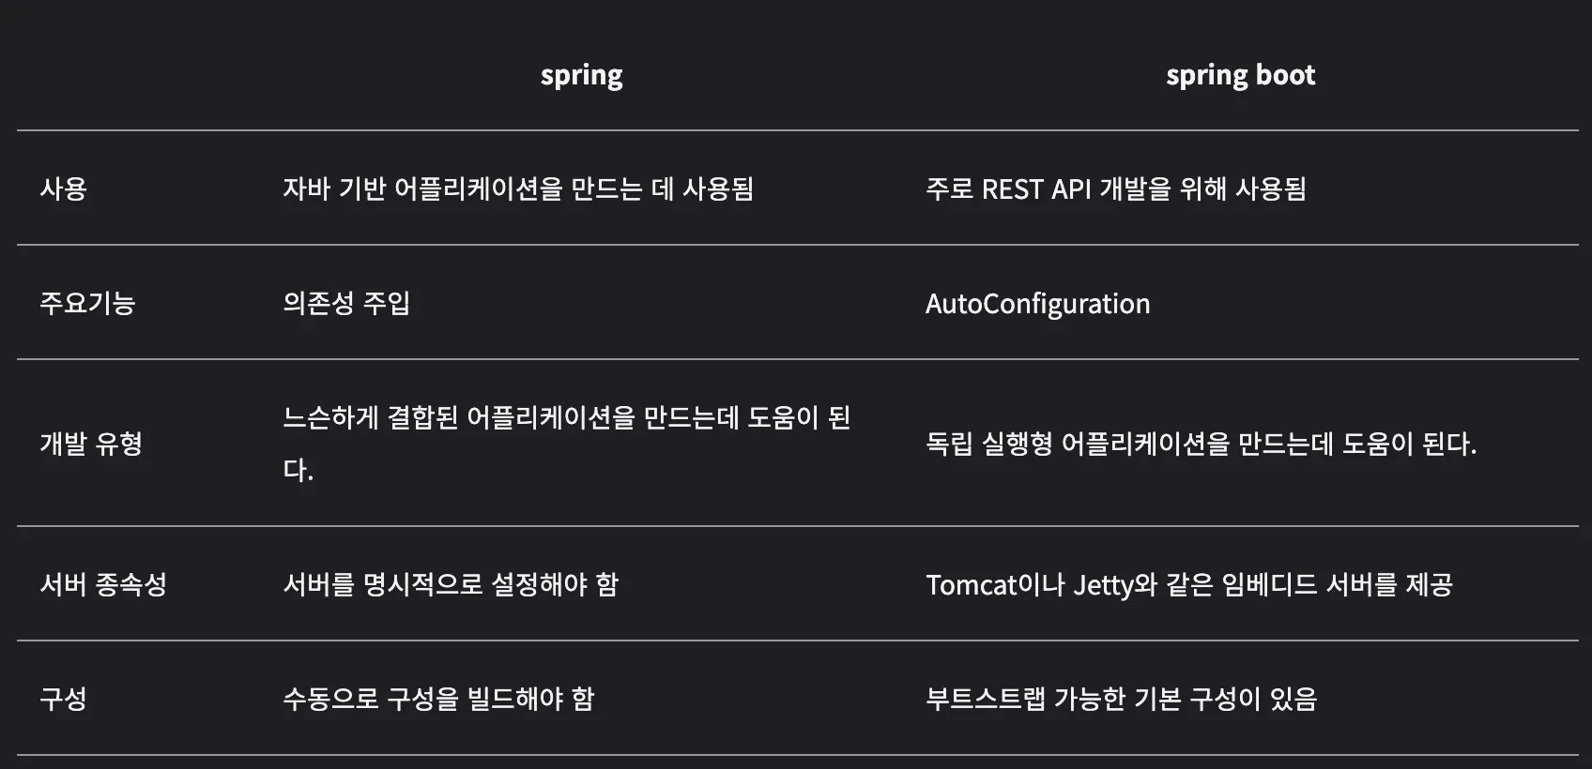1592x769 pixels.
Task: Click the 'spring boot' column header
Action: (x=1240, y=75)
